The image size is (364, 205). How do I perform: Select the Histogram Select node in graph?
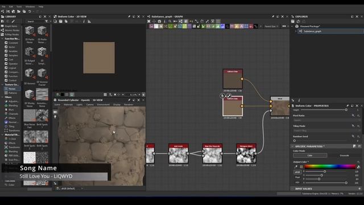(x=246, y=153)
